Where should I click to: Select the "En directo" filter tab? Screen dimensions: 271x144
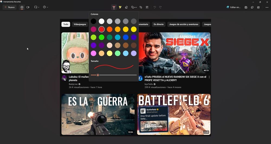click(159, 24)
